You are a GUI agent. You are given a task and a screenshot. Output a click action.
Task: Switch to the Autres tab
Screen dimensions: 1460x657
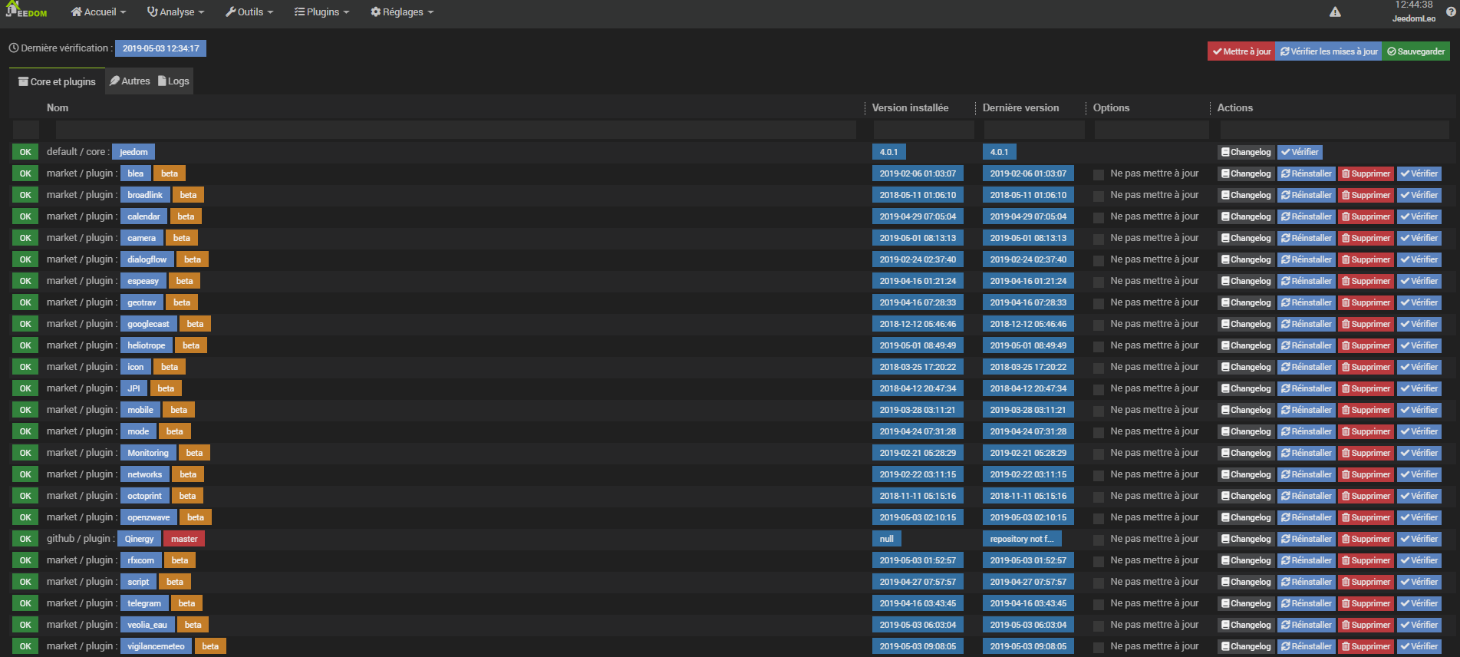coord(130,81)
